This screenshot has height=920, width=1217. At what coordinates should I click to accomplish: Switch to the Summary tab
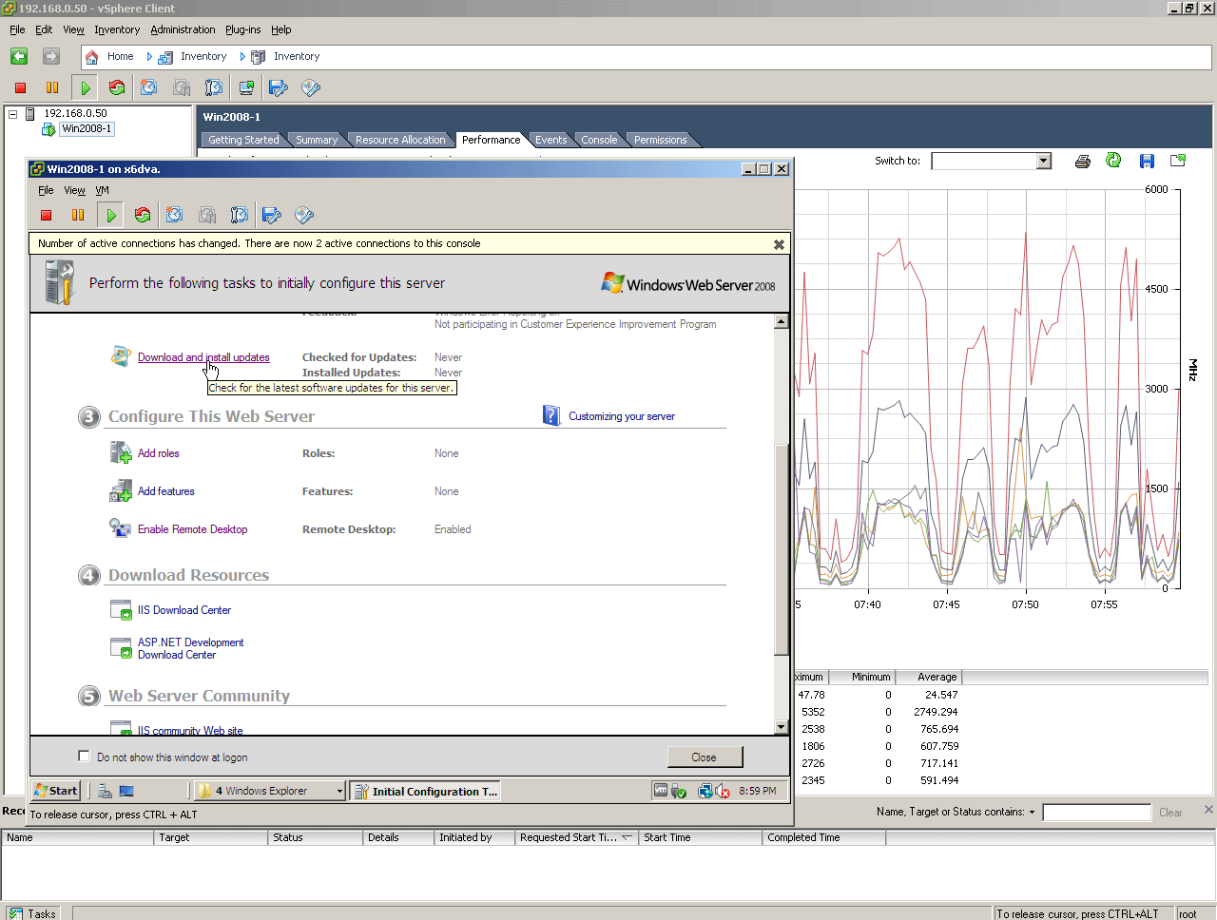(316, 140)
